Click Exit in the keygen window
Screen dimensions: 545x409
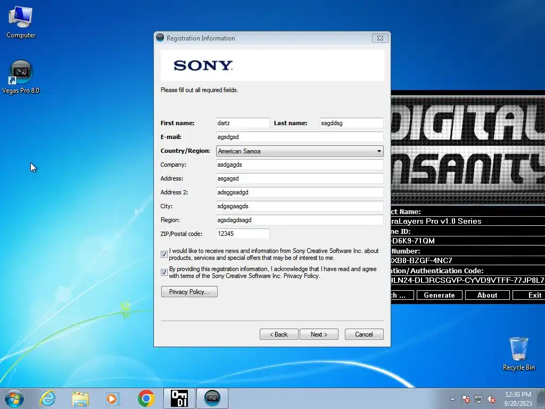(x=529, y=295)
